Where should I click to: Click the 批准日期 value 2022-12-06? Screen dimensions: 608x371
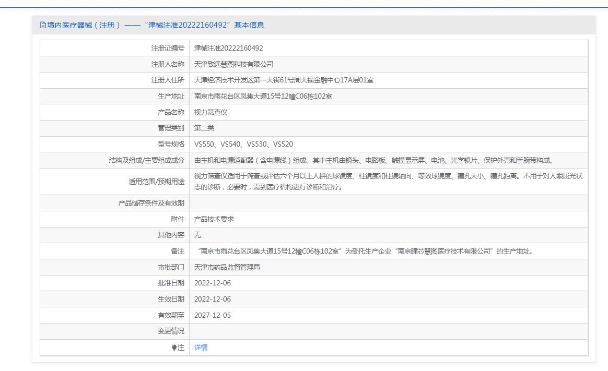point(212,283)
